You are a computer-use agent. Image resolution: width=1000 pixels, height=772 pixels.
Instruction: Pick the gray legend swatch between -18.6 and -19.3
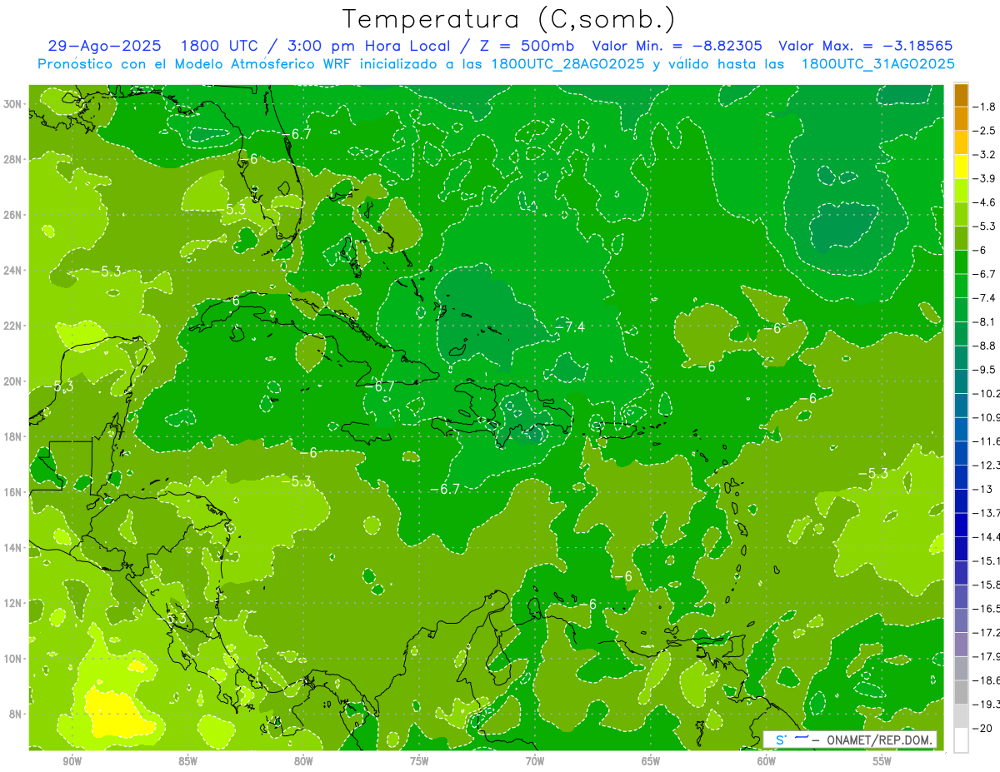961,691
